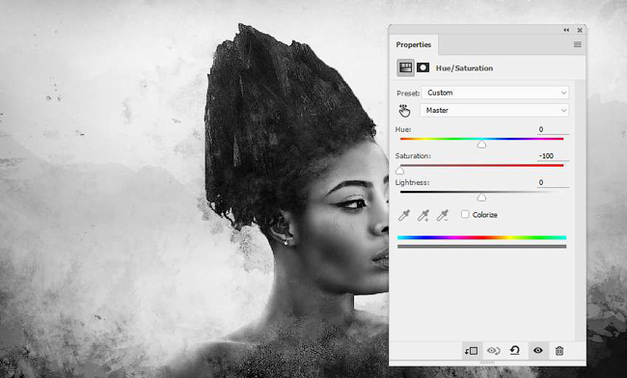Click the Lightness label
627x378 pixels.
412,182
